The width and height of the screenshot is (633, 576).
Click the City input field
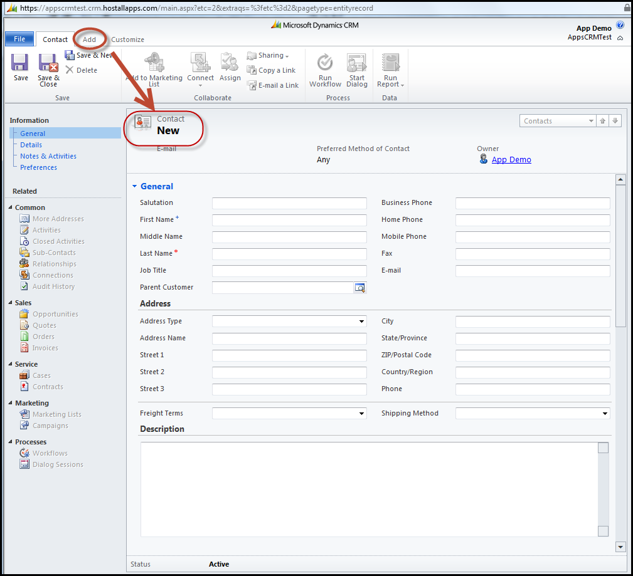click(x=533, y=322)
